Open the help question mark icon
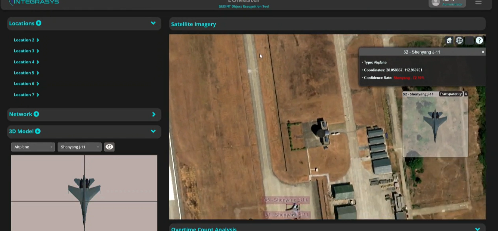498x231 pixels. click(479, 41)
